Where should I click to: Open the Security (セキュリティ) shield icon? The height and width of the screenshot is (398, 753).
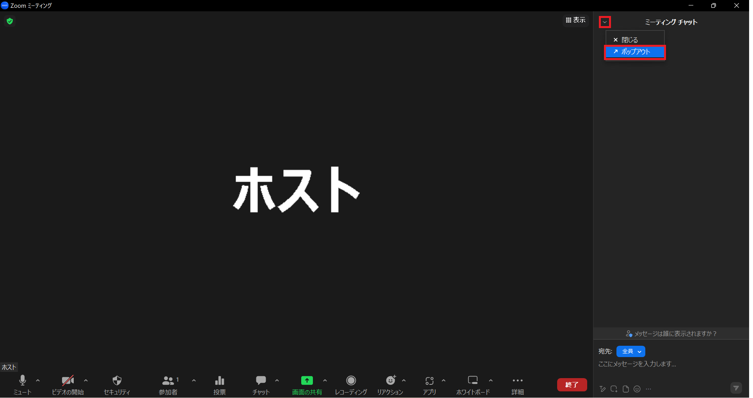(117, 380)
